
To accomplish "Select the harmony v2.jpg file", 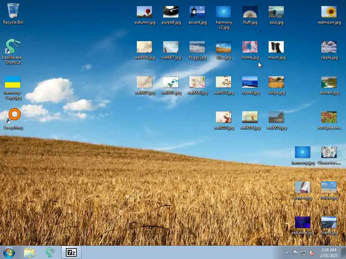I will pyautogui.click(x=224, y=18).
